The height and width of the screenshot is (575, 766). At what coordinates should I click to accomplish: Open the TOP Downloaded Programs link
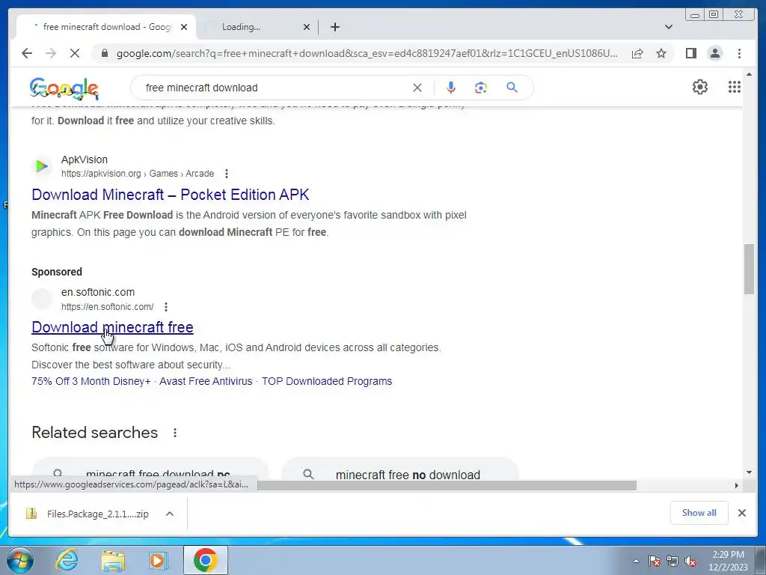(327, 381)
